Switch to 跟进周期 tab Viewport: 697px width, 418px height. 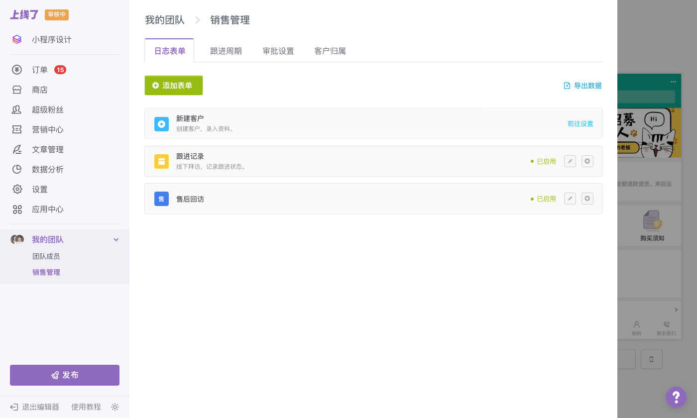(226, 51)
